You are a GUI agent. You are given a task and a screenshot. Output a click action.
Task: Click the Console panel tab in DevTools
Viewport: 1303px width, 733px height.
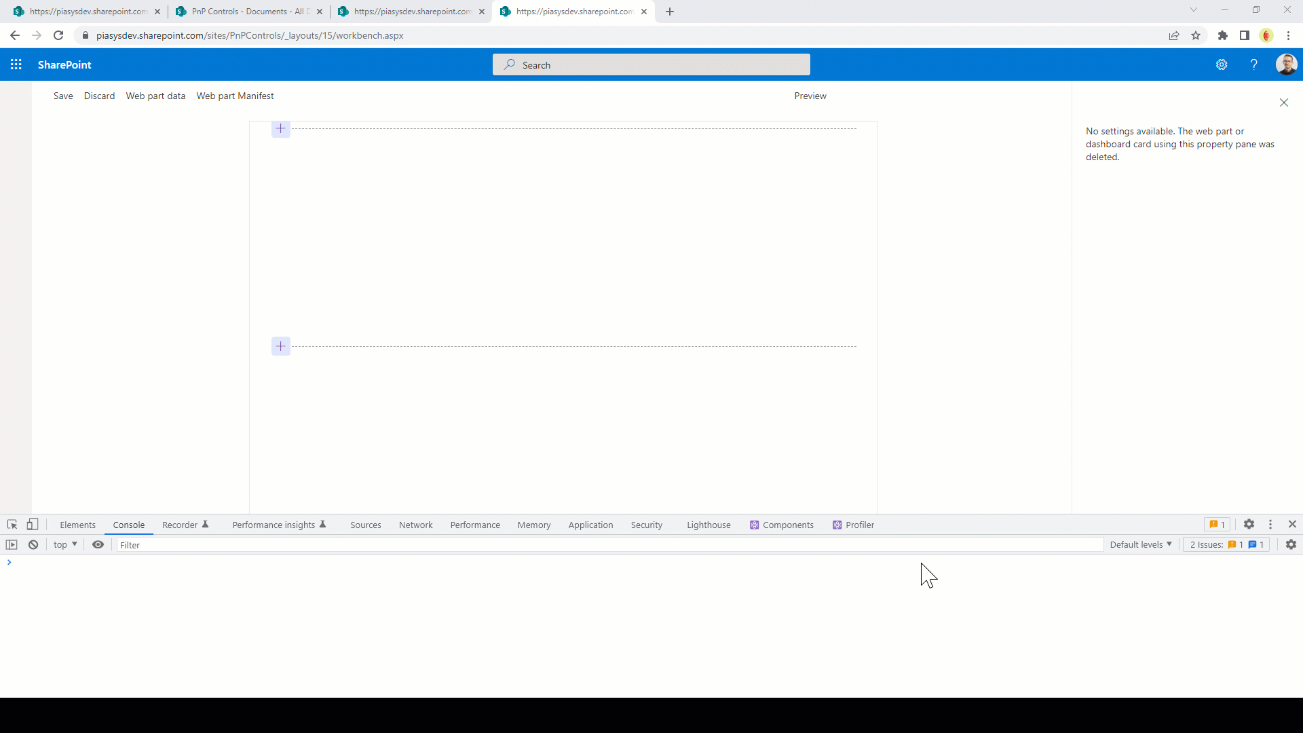(129, 525)
